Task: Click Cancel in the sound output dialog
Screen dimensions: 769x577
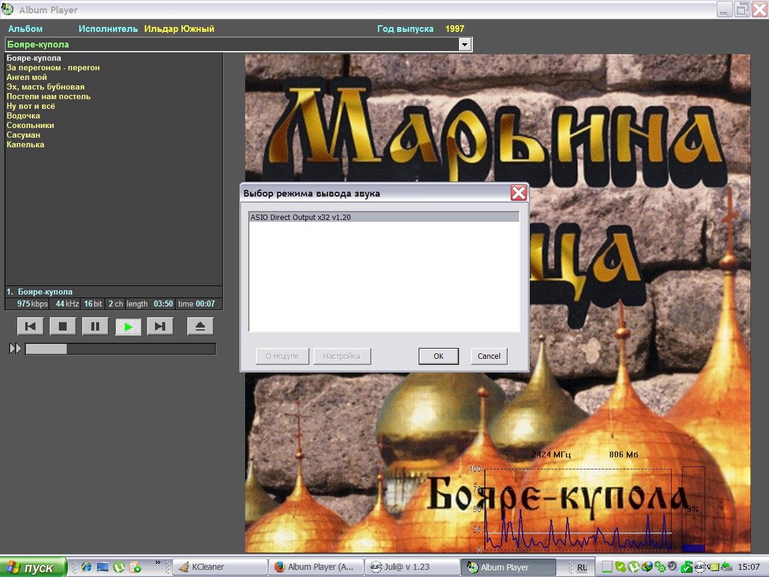Action: click(489, 356)
